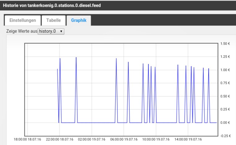Screen dimensions: 236x145
Task: Click the 18:00:00 18.07.16 time label
Action: [28, 139]
